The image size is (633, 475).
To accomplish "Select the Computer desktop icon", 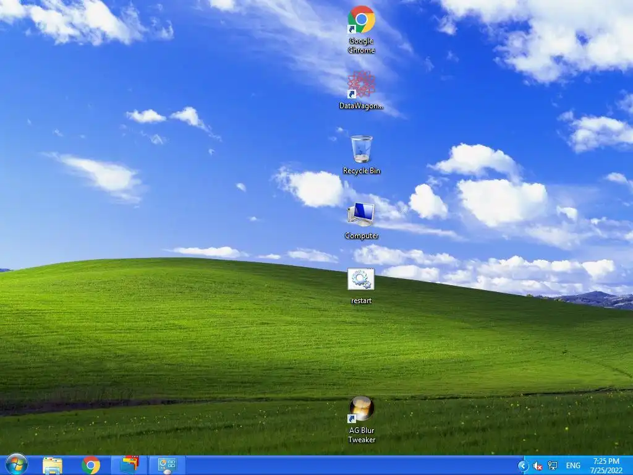I will click(x=361, y=221).
